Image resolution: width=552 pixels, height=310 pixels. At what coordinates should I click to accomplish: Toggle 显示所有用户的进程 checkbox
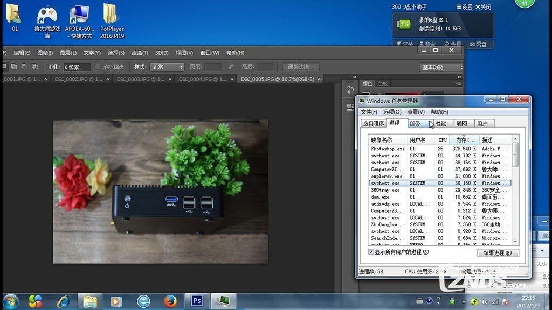(371, 252)
